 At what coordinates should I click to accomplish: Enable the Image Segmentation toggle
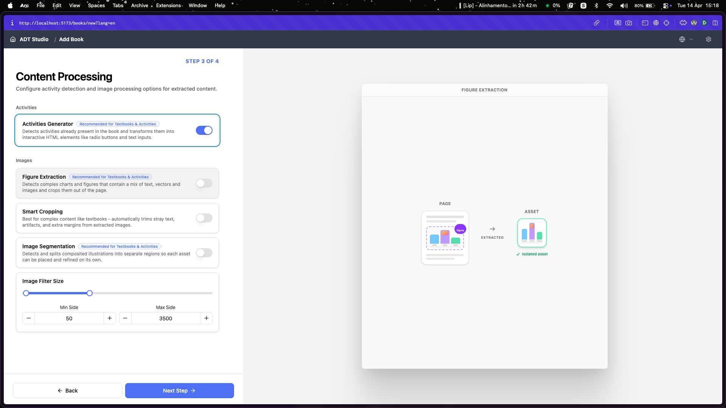click(204, 253)
